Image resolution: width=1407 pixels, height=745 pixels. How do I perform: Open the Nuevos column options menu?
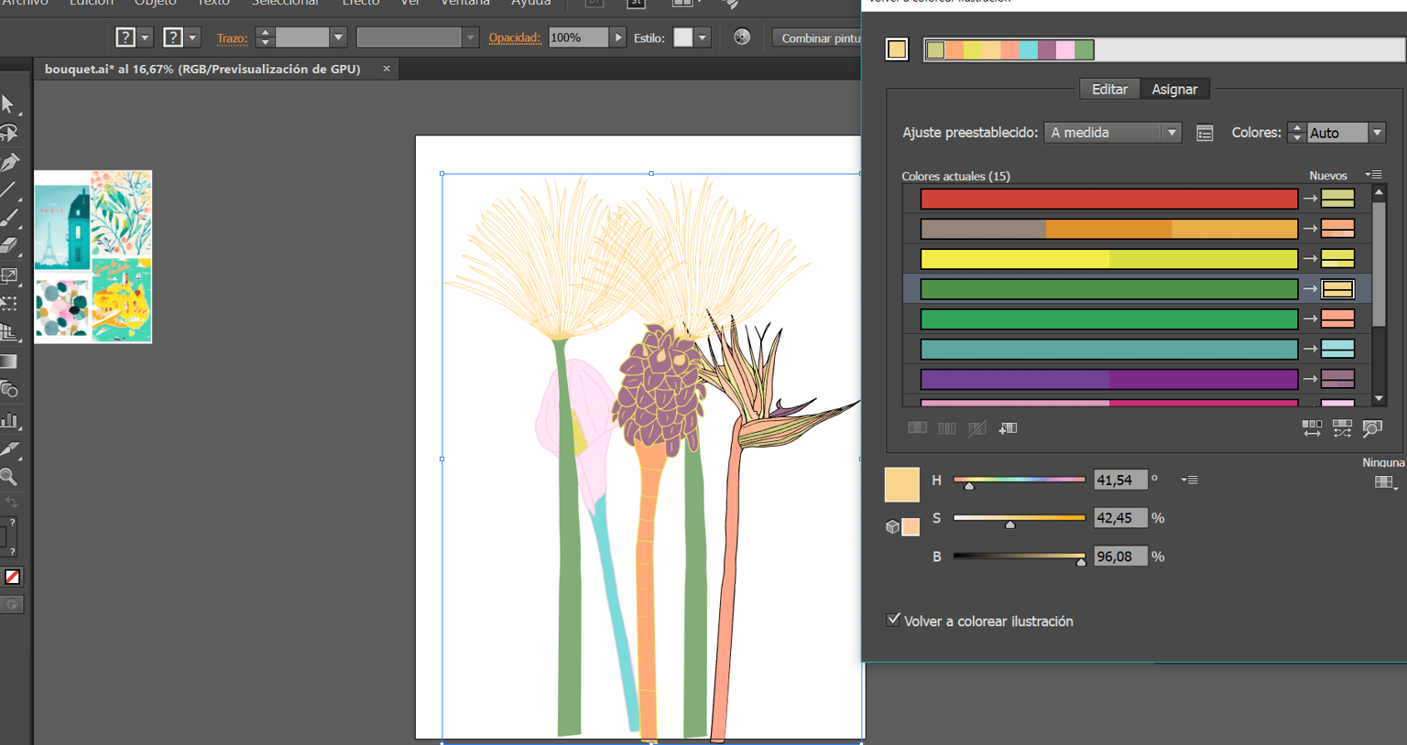coord(1373,175)
